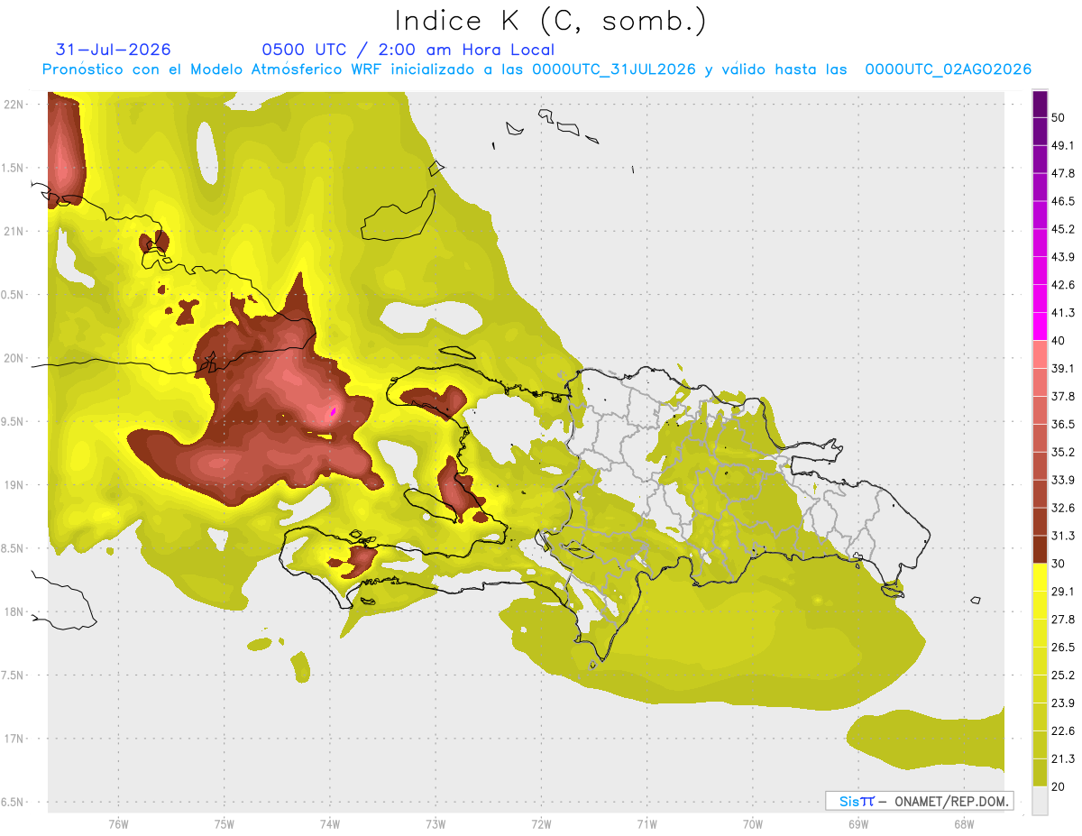Click the 17N latitude axis label
1082x836 pixels.
(x=14, y=739)
